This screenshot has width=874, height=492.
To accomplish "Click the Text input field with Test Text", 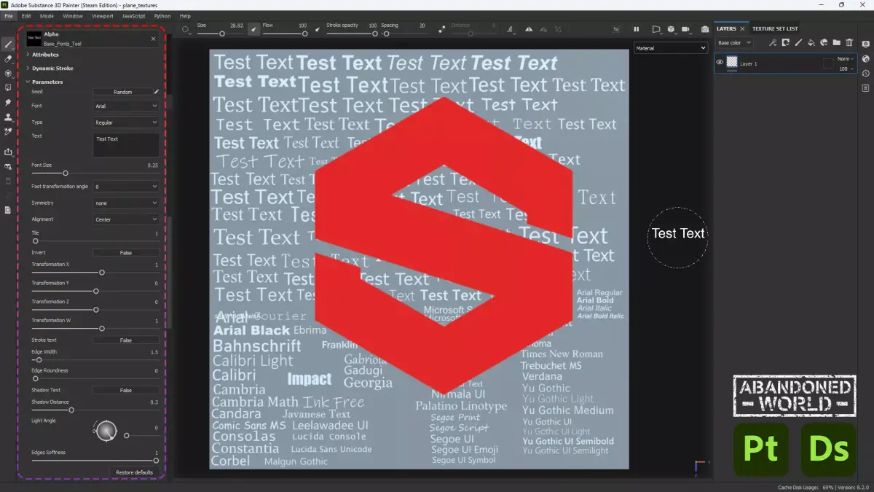I will [x=125, y=144].
